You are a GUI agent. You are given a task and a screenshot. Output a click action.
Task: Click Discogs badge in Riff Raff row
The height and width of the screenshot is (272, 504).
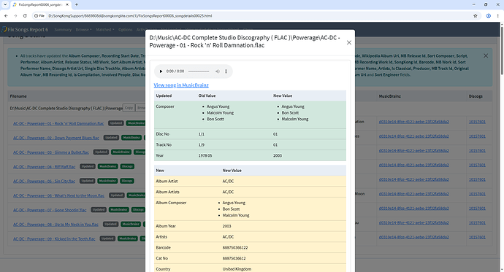coord(127,166)
